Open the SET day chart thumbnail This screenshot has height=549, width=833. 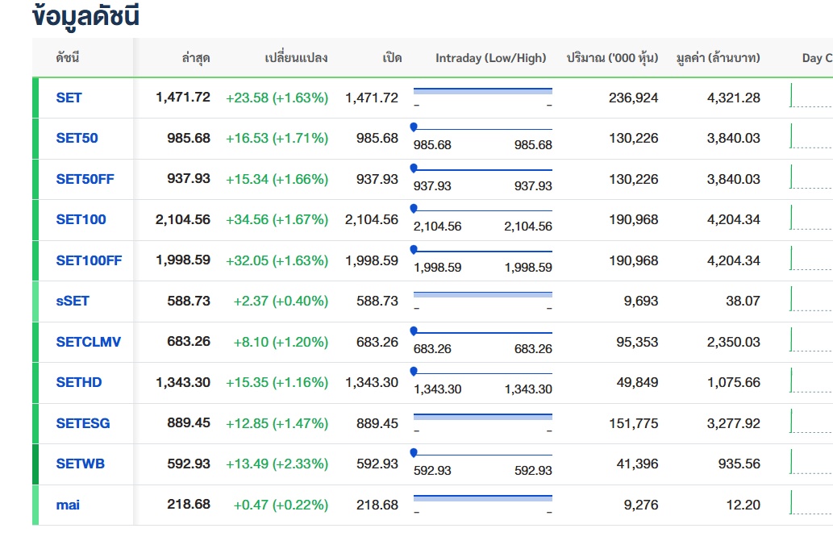[x=811, y=97]
